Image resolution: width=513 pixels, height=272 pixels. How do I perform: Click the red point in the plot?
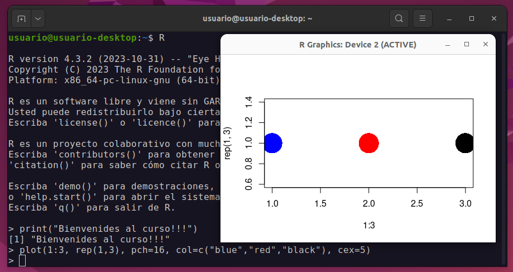[x=368, y=143]
